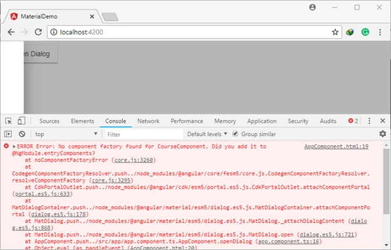Open the green Grammarly extension icon
This screenshot has height=250, width=391.
click(x=365, y=32)
